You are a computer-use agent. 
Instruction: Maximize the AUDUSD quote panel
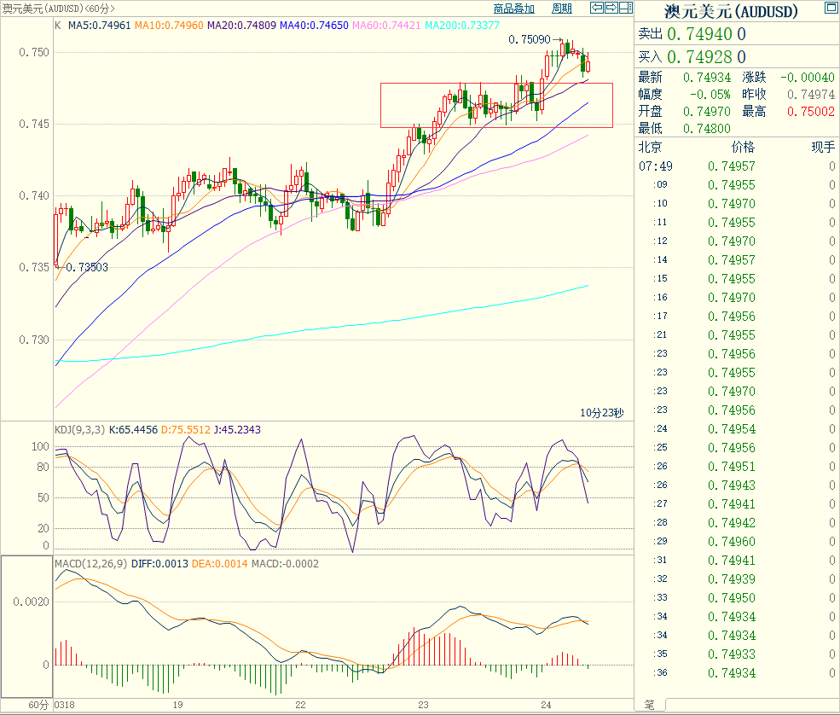pyautogui.click(x=830, y=9)
